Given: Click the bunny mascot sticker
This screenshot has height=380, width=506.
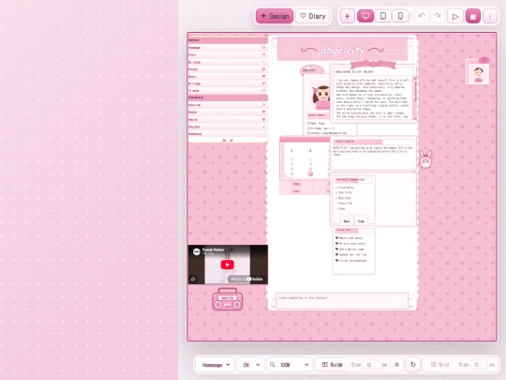Looking at the screenshot, I should [425, 160].
